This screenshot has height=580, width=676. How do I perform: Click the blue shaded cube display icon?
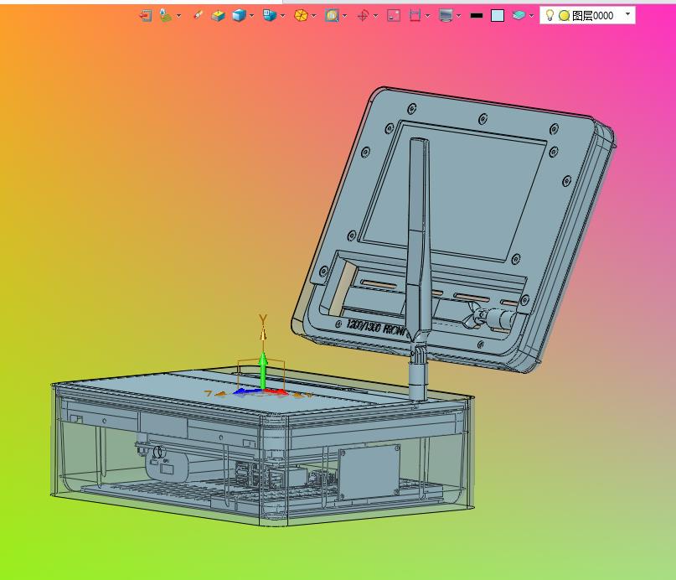tap(239, 16)
